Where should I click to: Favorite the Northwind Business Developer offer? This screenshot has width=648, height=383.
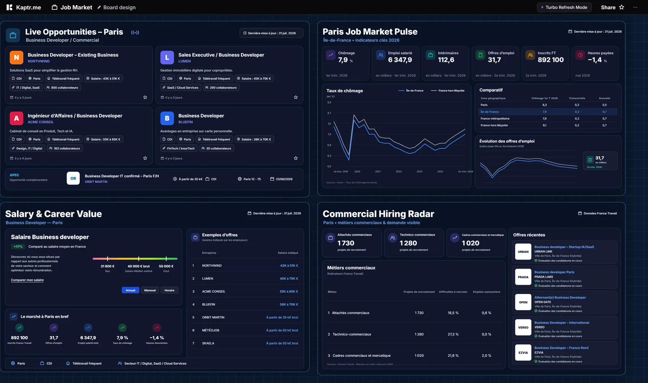[x=145, y=97]
